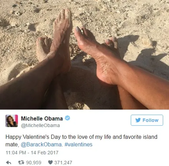
Task: Open the @BarackObama mention link
Action: click(41, 144)
